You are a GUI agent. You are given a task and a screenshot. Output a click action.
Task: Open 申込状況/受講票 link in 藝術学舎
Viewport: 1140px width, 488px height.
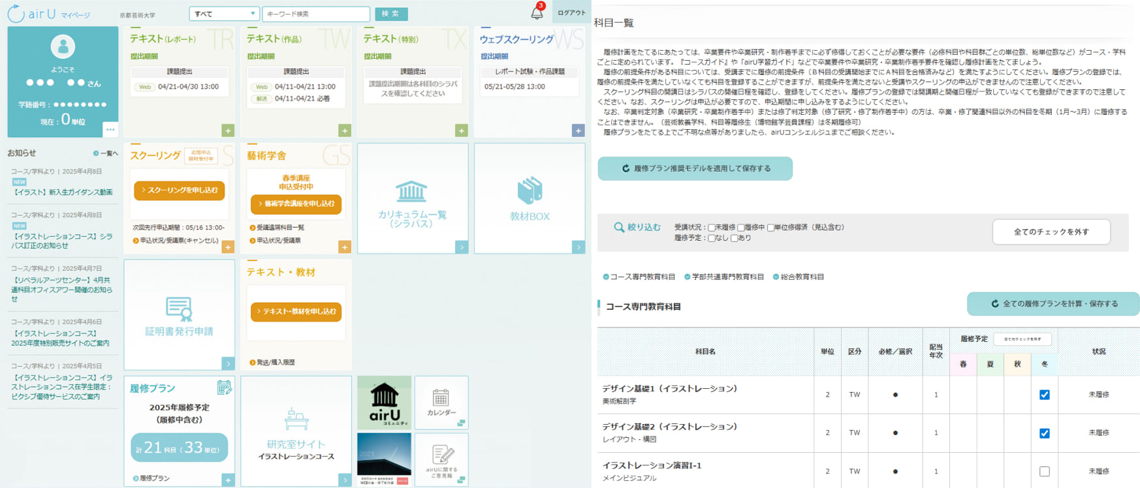[275, 241]
